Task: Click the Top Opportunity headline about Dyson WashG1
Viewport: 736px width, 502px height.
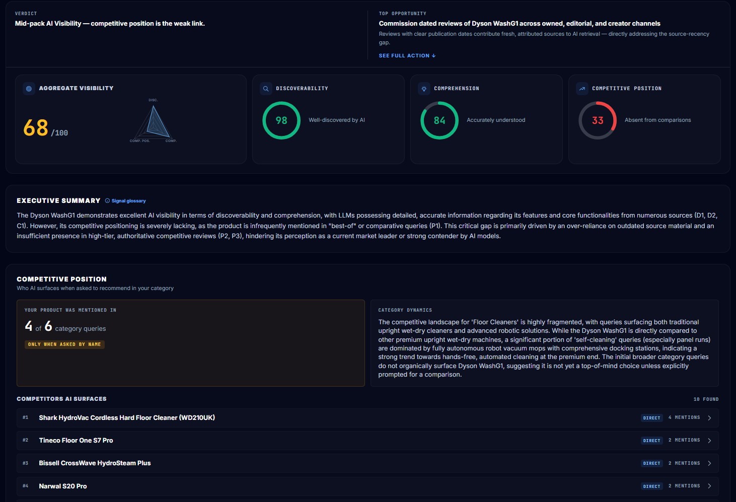Action: [520, 24]
